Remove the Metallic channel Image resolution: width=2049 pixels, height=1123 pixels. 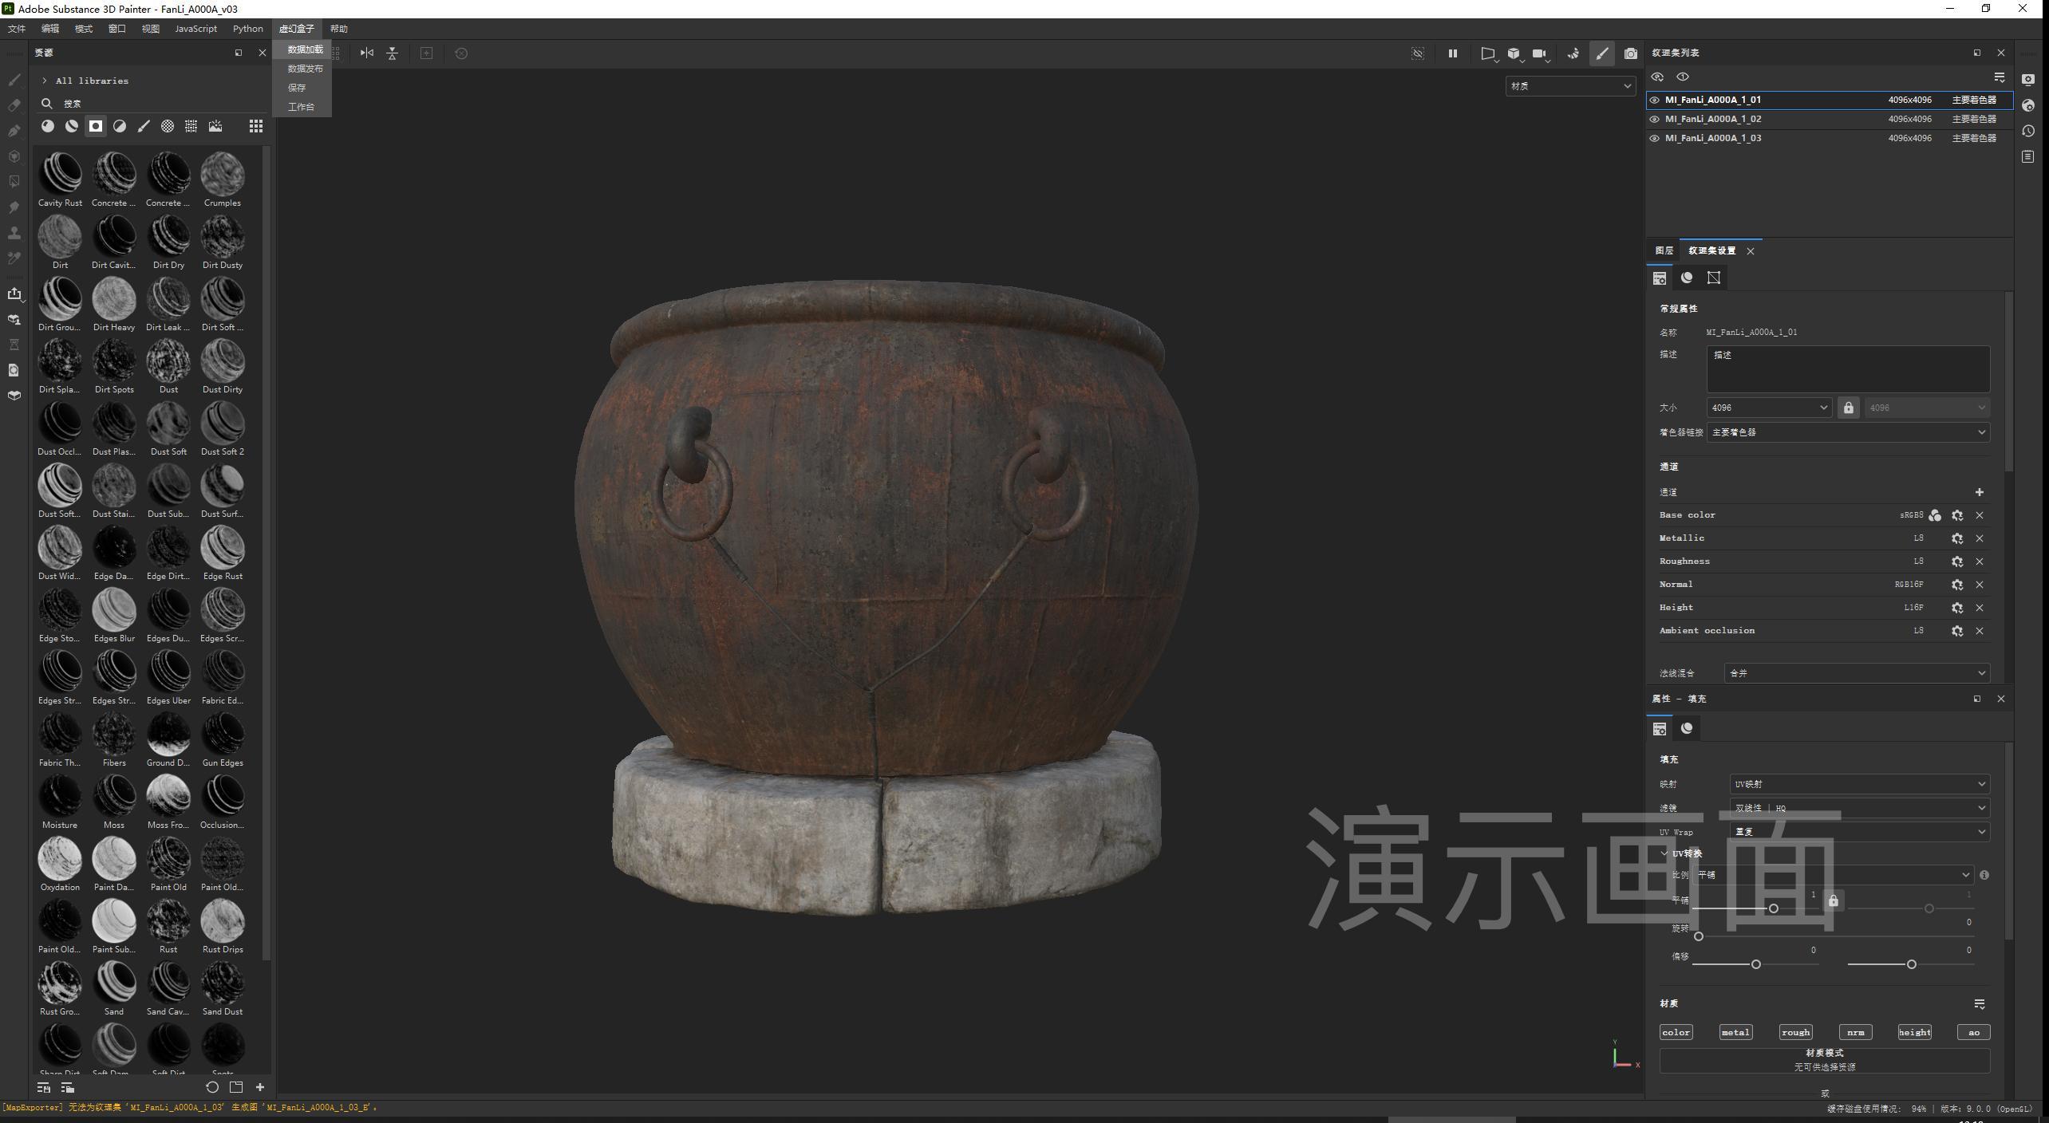click(1980, 538)
